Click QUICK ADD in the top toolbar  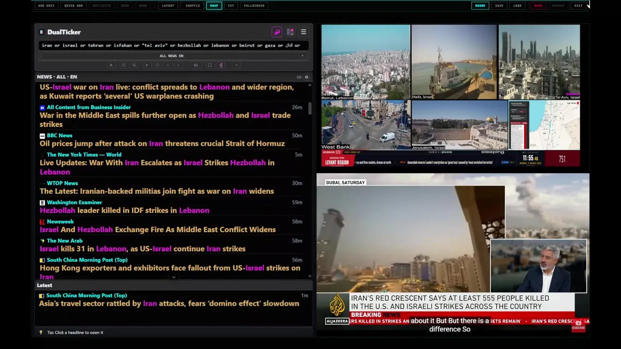pos(74,5)
